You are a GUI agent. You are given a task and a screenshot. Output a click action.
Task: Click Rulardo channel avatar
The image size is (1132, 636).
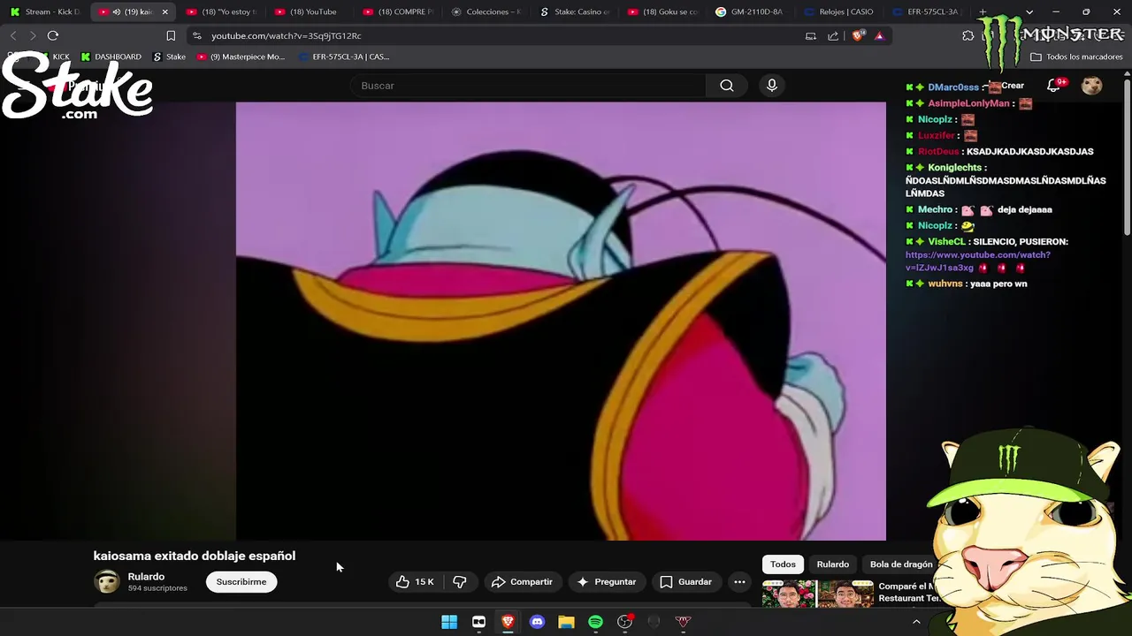(x=107, y=581)
